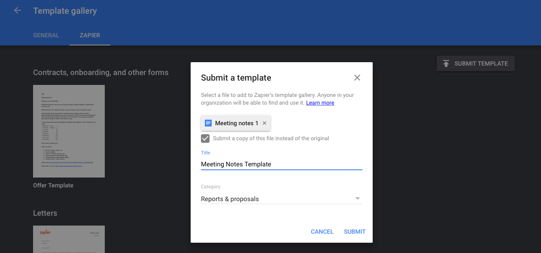Click the Offer Template title label
Viewport: 541px width, 253px height.
[52, 185]
